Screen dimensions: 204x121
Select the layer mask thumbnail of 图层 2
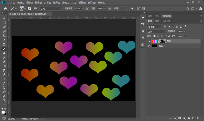click(x=162, y=41)
